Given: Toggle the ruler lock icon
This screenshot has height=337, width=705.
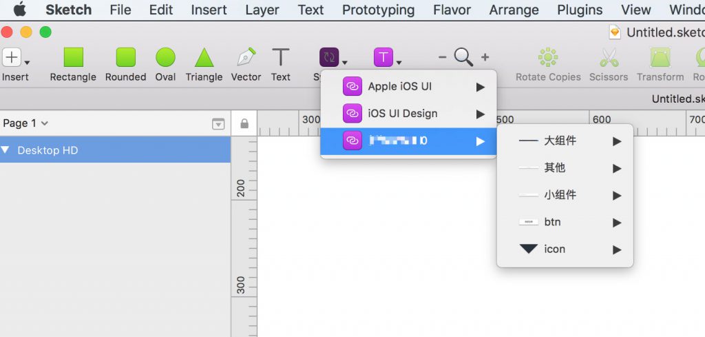Looking at the screenshot, I should 244,124.
